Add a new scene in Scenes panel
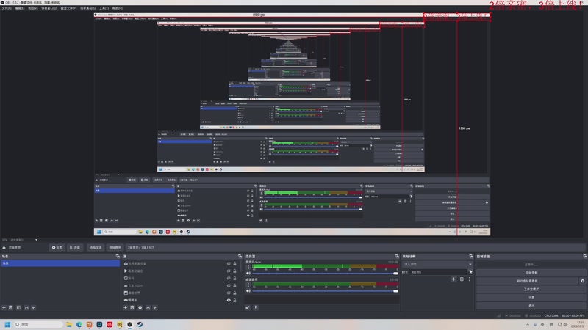588x330 pixels. [4, 307]
